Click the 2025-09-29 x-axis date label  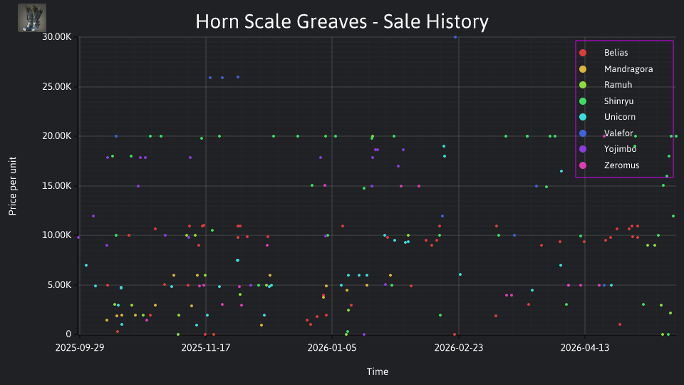coord(80,348)
